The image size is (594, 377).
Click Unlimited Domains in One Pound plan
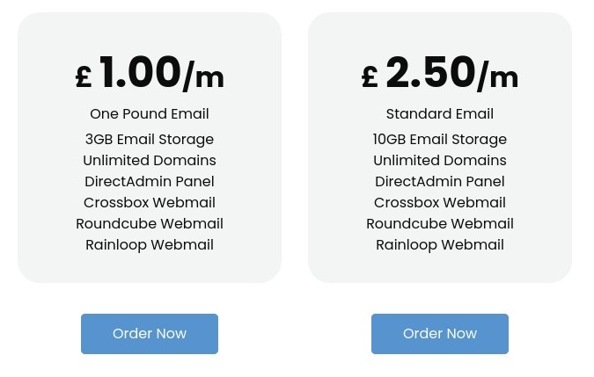coord(150,160)
